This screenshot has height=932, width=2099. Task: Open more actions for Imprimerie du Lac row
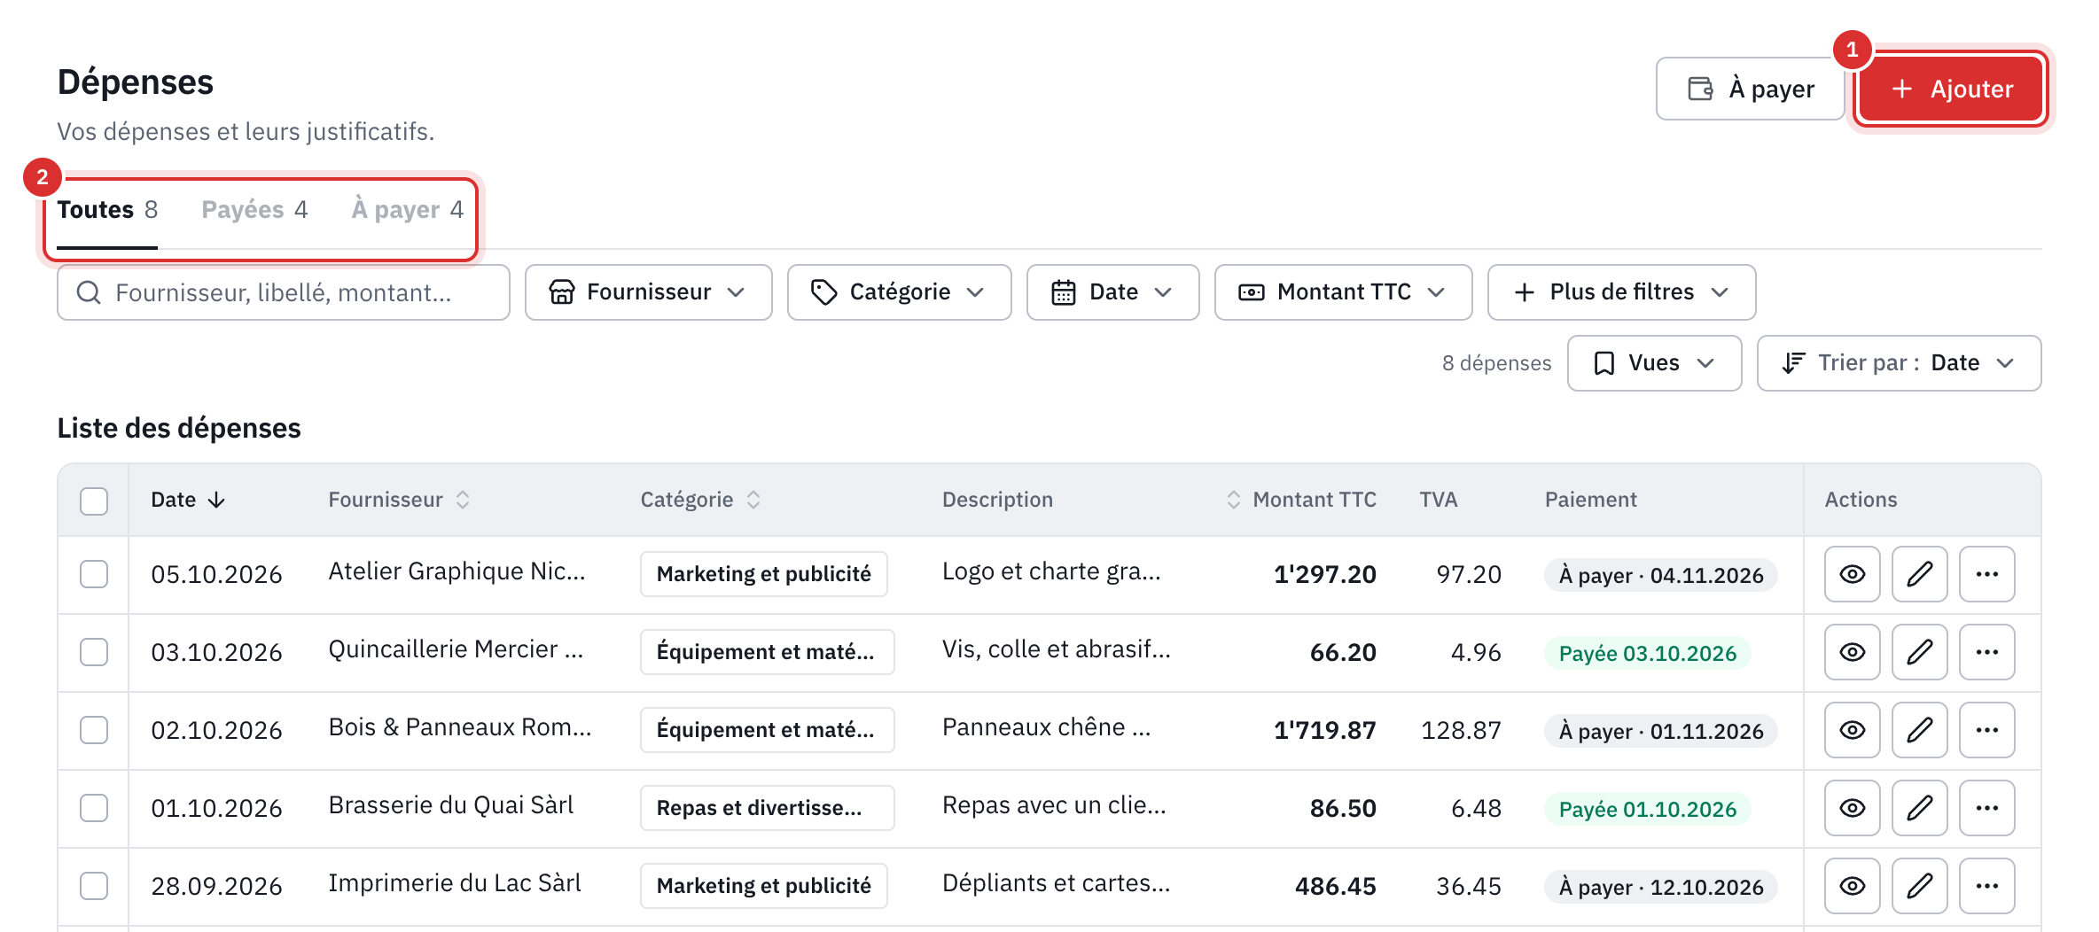pos(1986,886)
